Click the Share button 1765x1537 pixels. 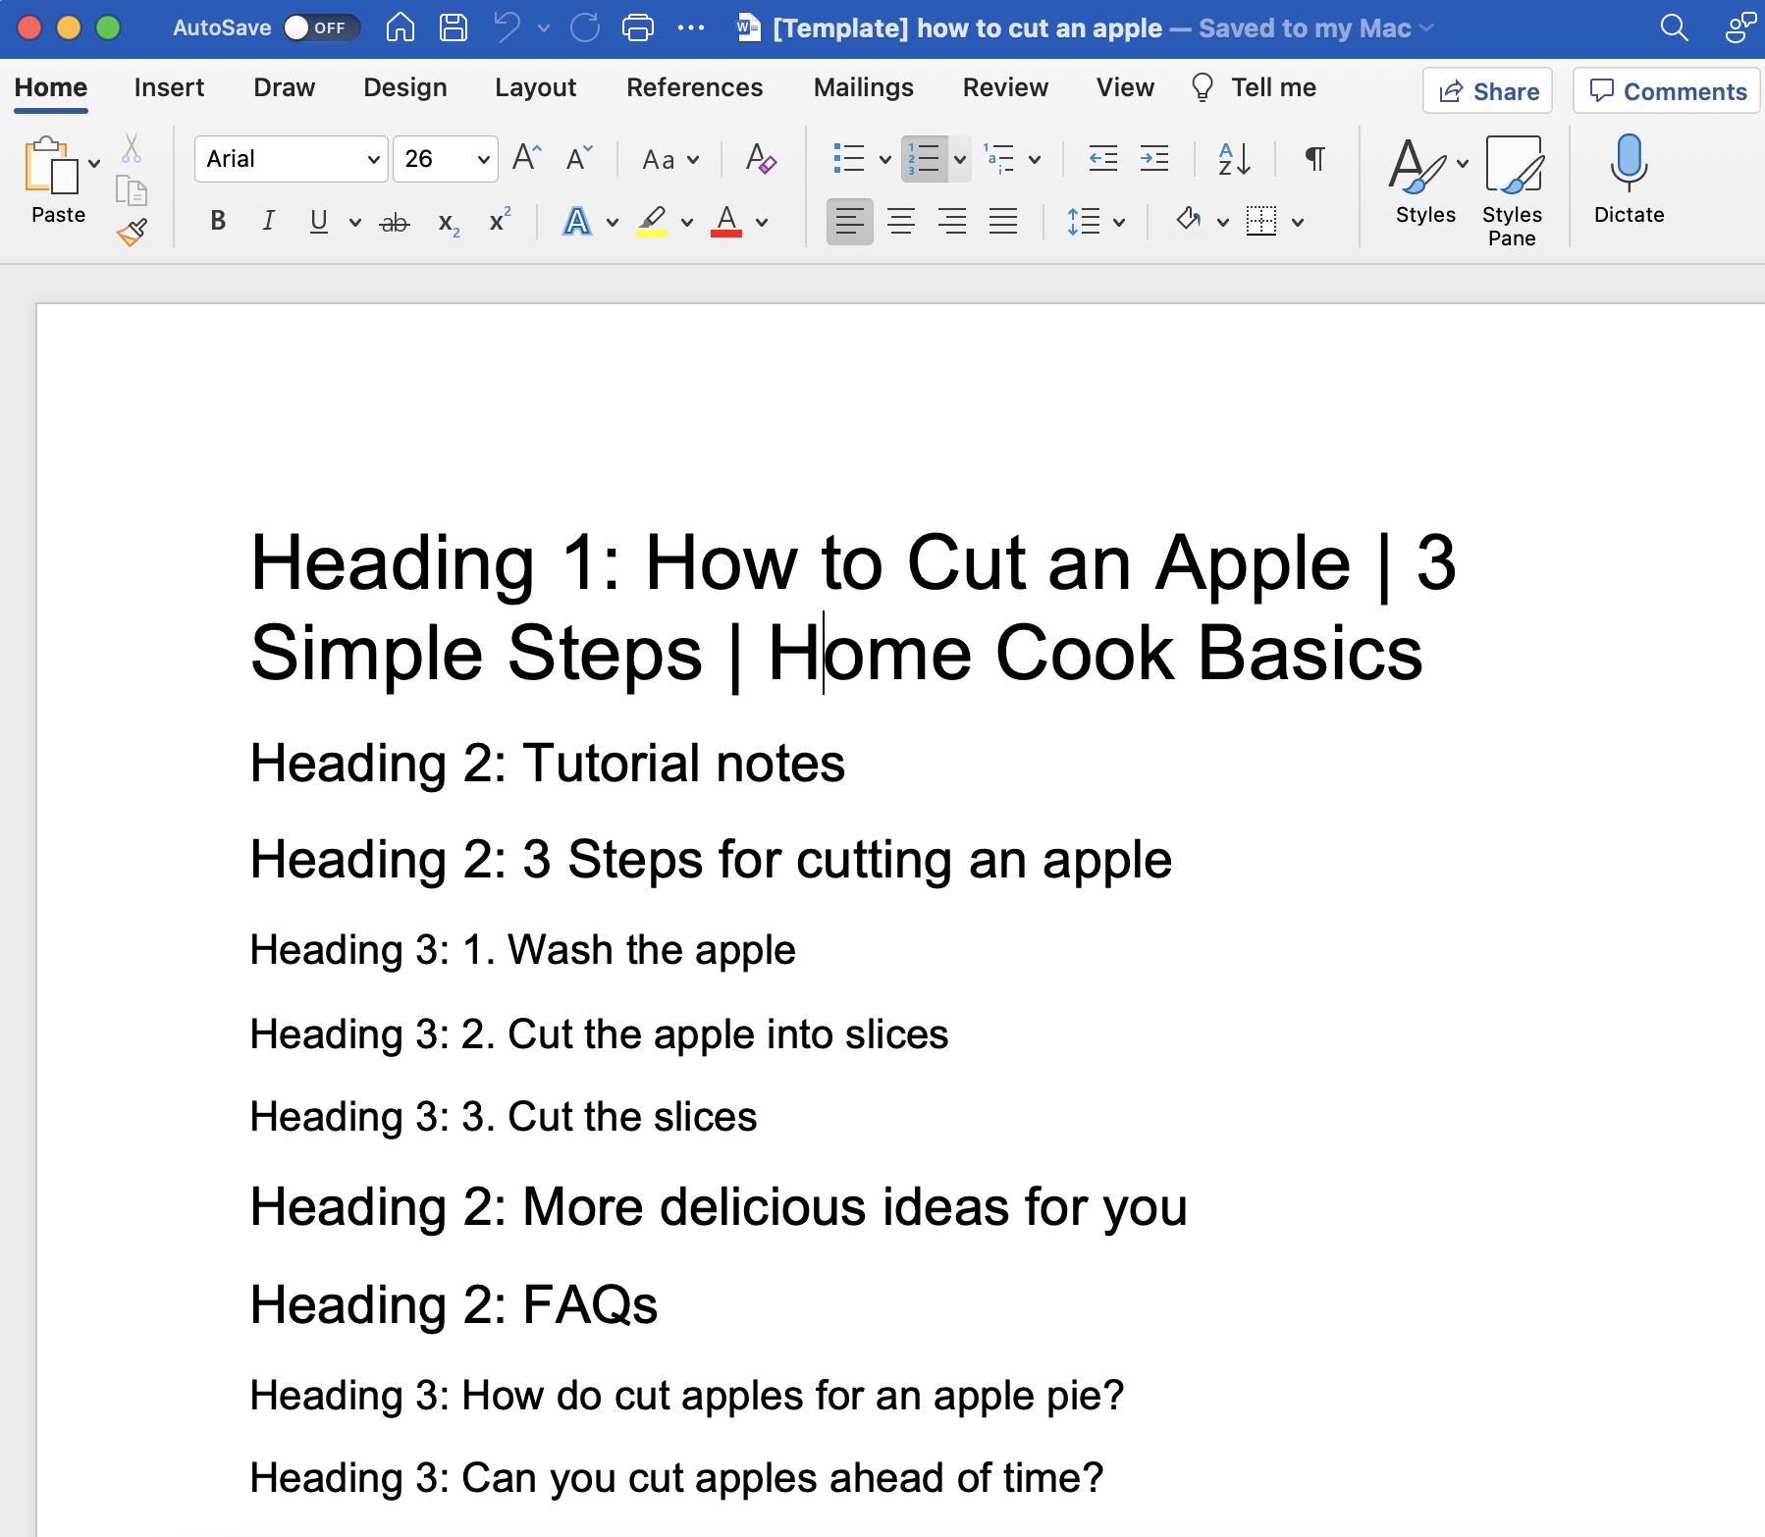tap(1487, 90)
